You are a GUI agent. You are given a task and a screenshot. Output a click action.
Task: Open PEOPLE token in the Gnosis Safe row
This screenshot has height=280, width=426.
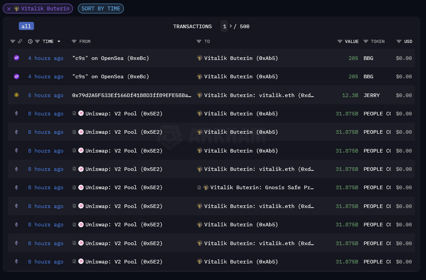pyautogui.click(x=377, y=187)
